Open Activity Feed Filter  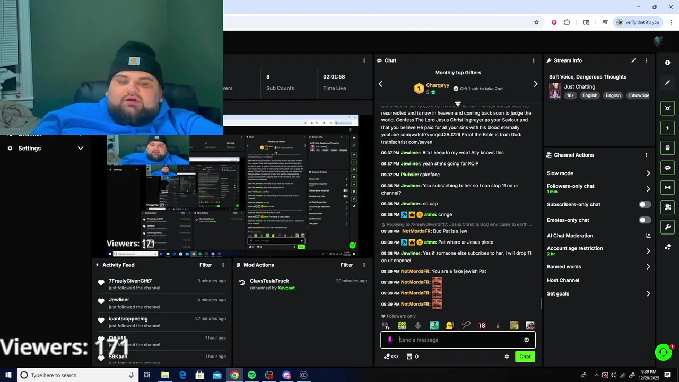[x=205, y=265]
